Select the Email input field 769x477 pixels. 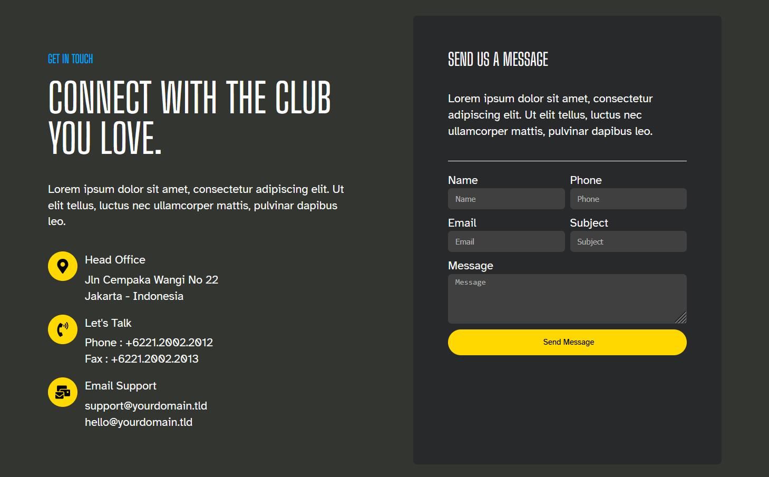click(x=506, y=242)
